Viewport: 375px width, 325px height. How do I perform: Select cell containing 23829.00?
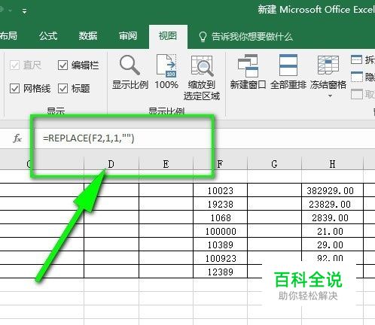[332, 204]
